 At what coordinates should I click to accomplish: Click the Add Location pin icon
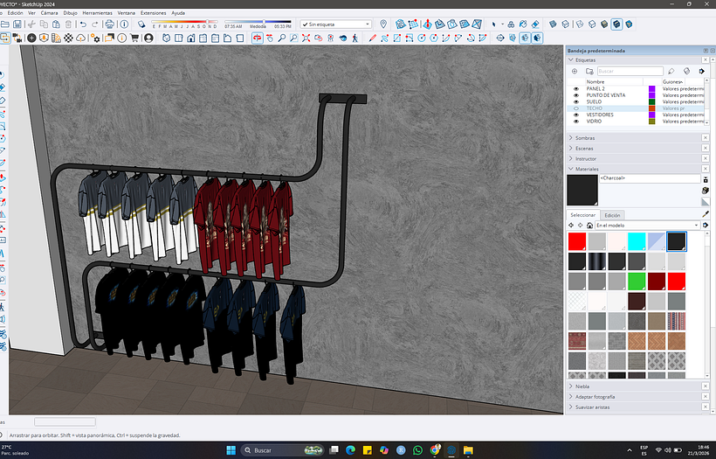[383, 24]
